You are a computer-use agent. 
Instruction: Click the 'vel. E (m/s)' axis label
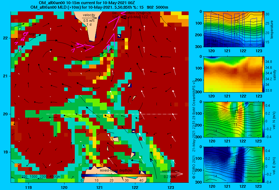[x=274, y=165]
